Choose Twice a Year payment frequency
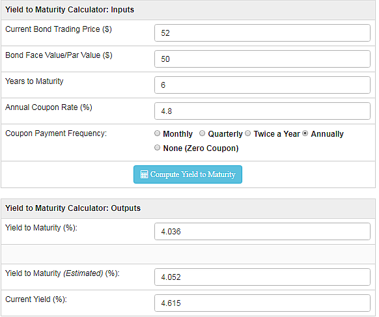Viewport: 379px width, 317px height. [x=247, y=133]
